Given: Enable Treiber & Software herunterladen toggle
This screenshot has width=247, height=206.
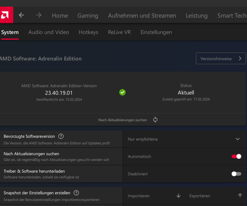Looking at the screenshot, I should (236, 174).
